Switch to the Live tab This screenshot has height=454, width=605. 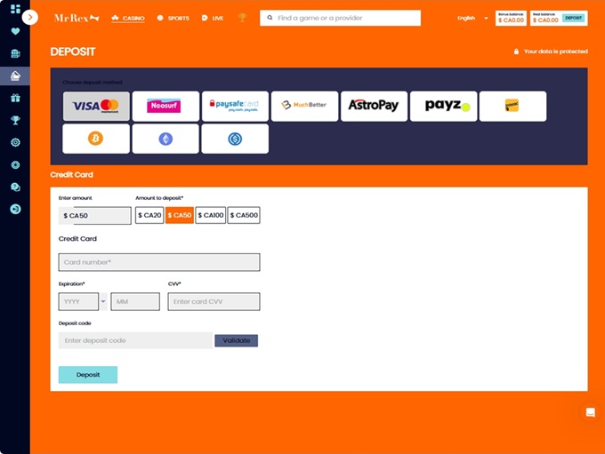click(213, 18)
